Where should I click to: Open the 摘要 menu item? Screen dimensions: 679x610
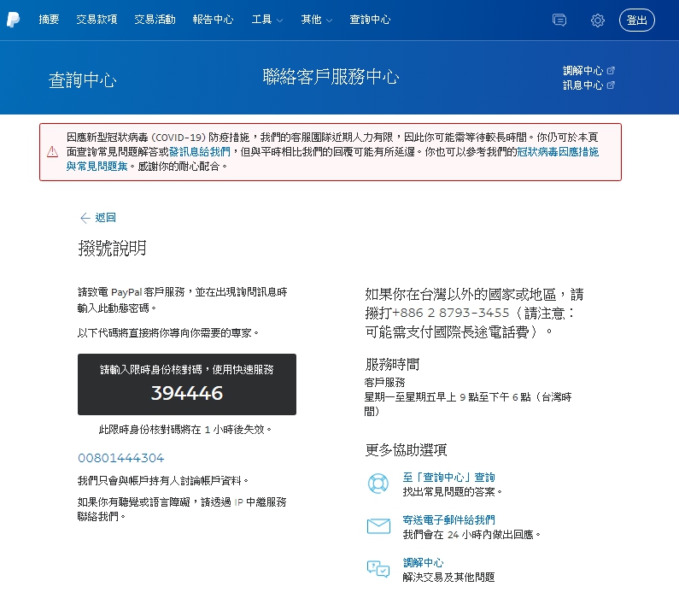pyautogui.click(x=49, y=20)
